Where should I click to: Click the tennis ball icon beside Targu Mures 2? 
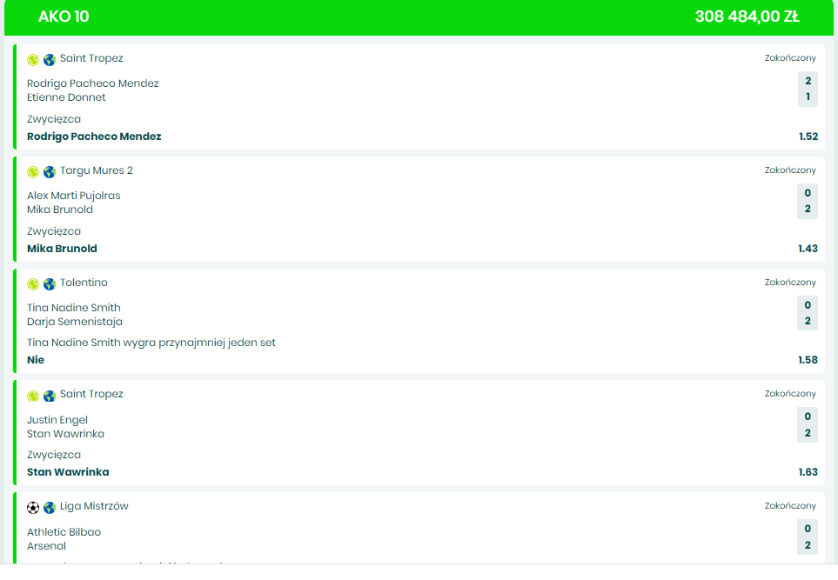click(x=33, y=172)
